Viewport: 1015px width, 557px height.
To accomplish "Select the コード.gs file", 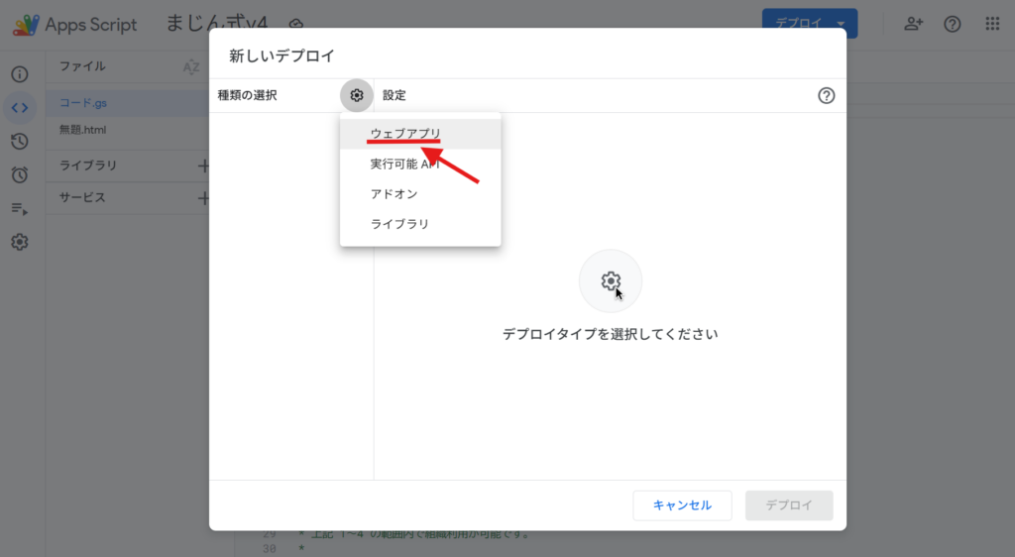I will [83, 102].
